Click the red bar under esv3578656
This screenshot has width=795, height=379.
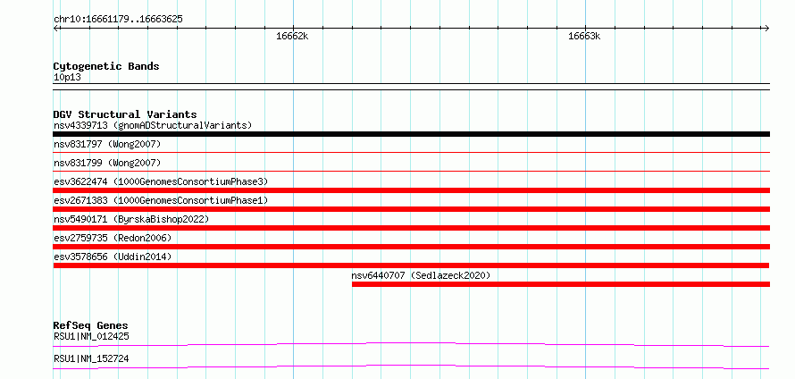411,265
